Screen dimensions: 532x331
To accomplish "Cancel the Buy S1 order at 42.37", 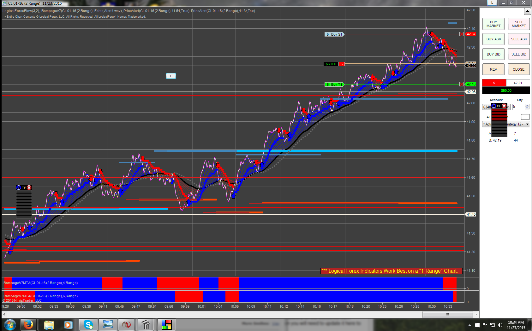I will click(461, 34).
